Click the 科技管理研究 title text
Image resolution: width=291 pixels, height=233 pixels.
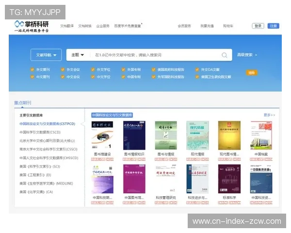click(166, 198)
